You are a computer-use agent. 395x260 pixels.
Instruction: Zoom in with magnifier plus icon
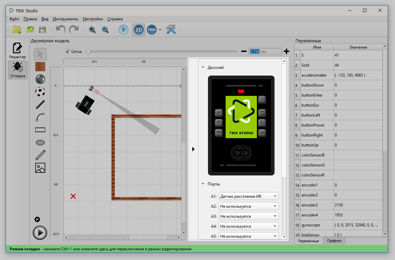coord(92,30)
